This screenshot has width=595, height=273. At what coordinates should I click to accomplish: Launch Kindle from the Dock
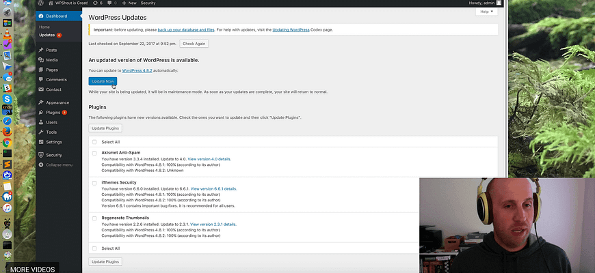[x=8, y=110]
